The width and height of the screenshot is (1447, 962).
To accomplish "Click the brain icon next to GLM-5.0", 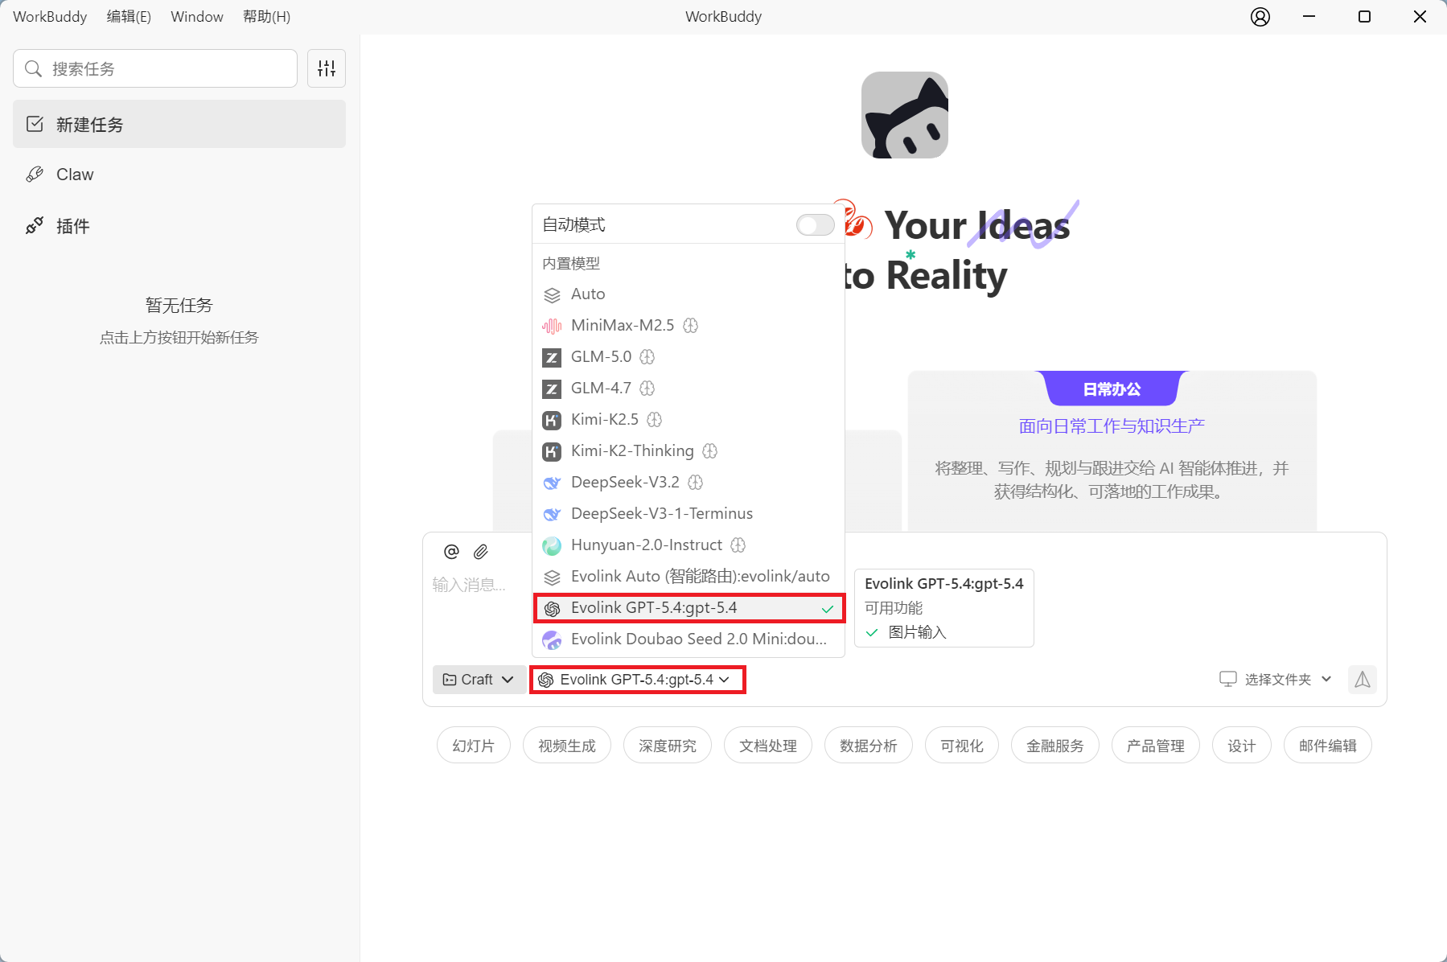I will (x=647, y=356).
